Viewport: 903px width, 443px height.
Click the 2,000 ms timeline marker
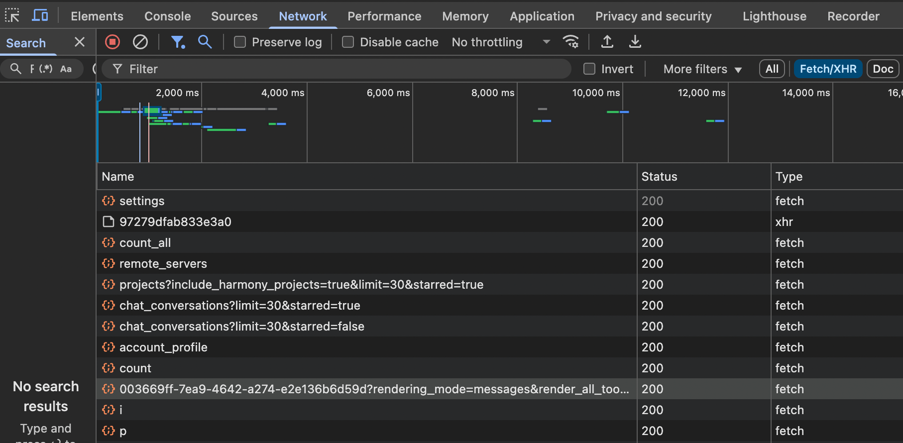pyautogui.click(x=177, y=93)
